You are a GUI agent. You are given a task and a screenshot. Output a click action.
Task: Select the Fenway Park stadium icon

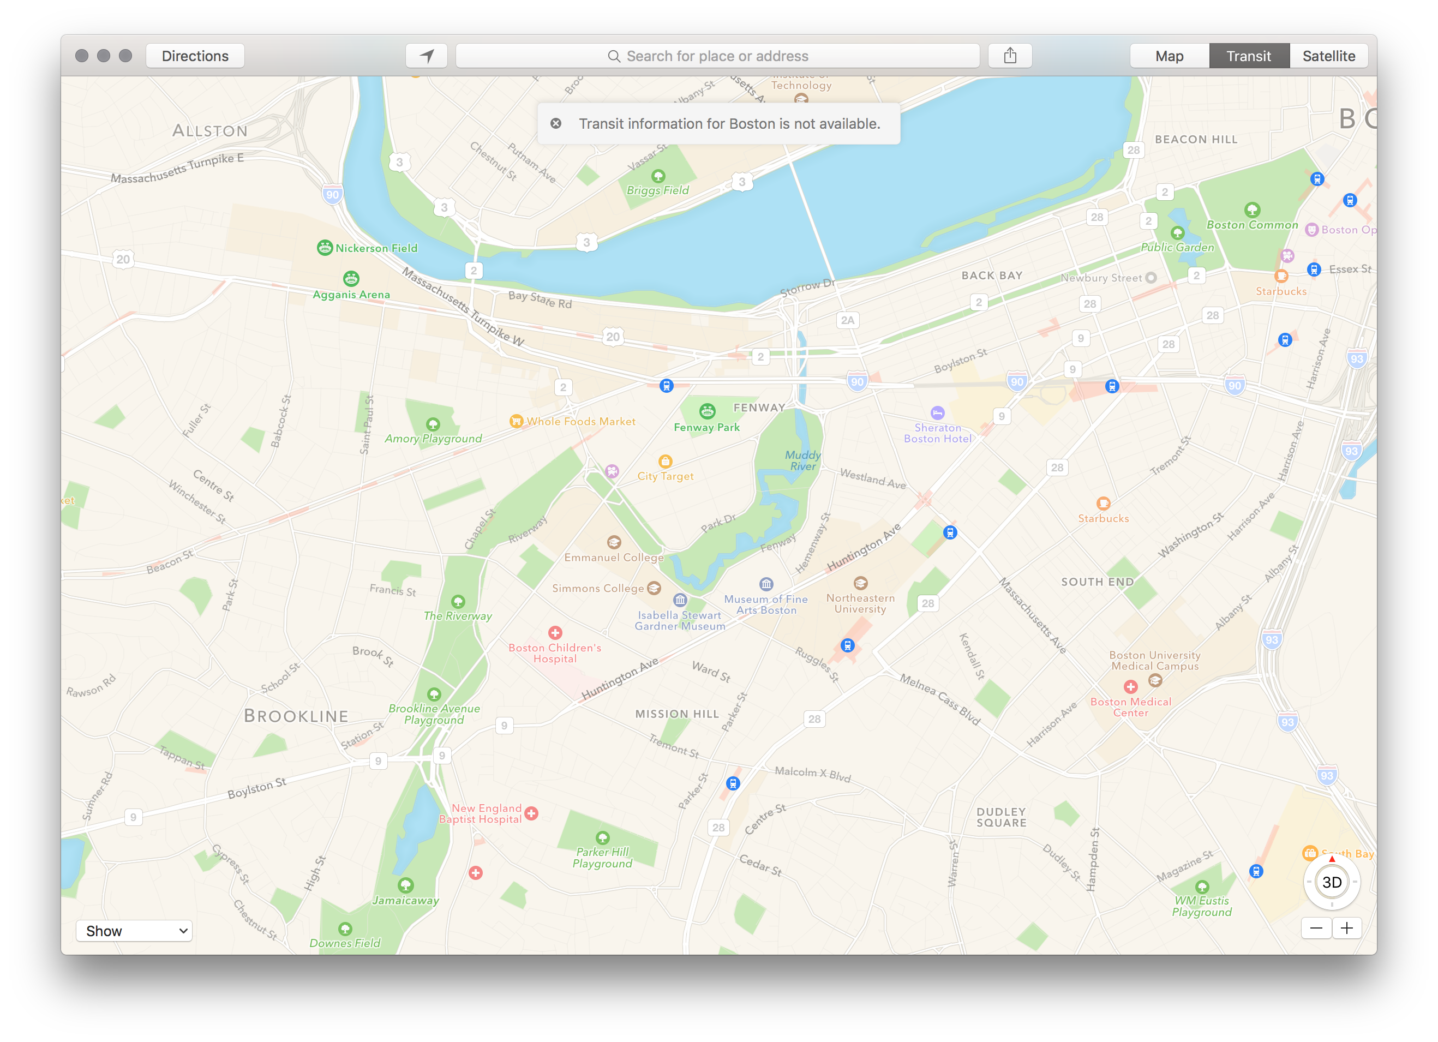point(707,411)
